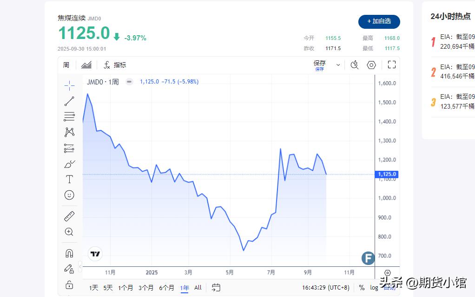
Task: Click the brush drawing tool
Action: 69,164
